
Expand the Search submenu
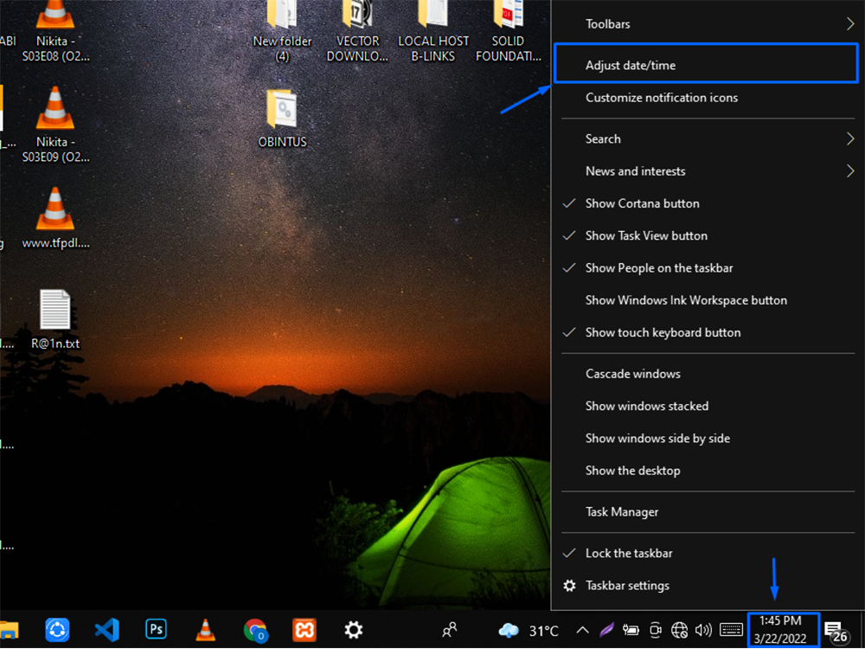[603, 138]
